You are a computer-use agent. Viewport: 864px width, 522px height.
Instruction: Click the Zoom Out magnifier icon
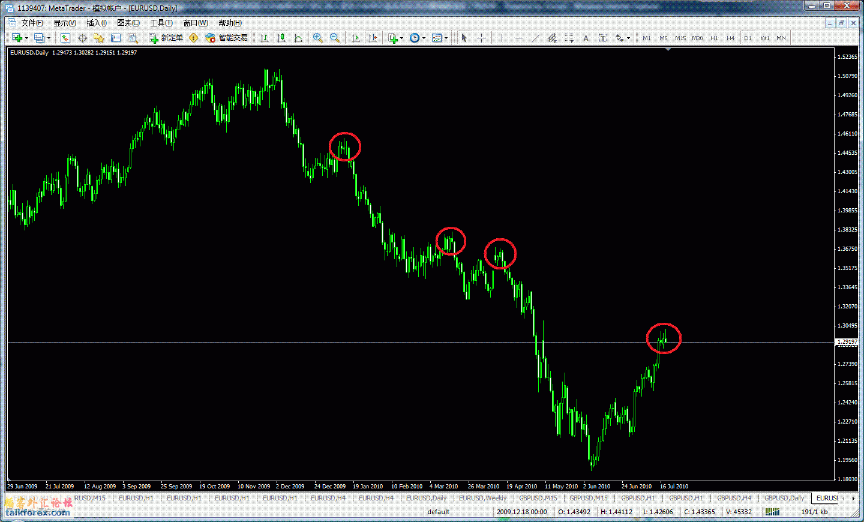[x=335, y=38]
